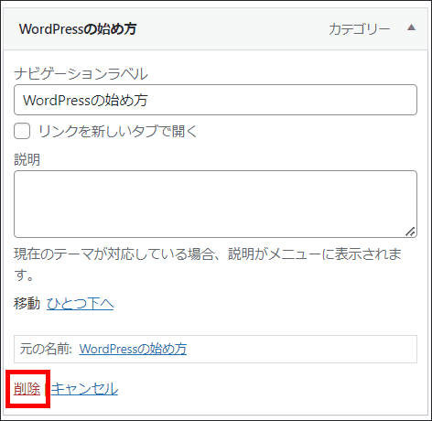
Task: Click the separator between 削除 and キャンセル
Action: [45, 389]
